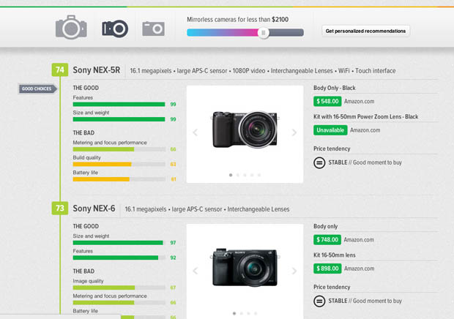
Task: Open the Good Choices tag
Action: coord(37,89)
